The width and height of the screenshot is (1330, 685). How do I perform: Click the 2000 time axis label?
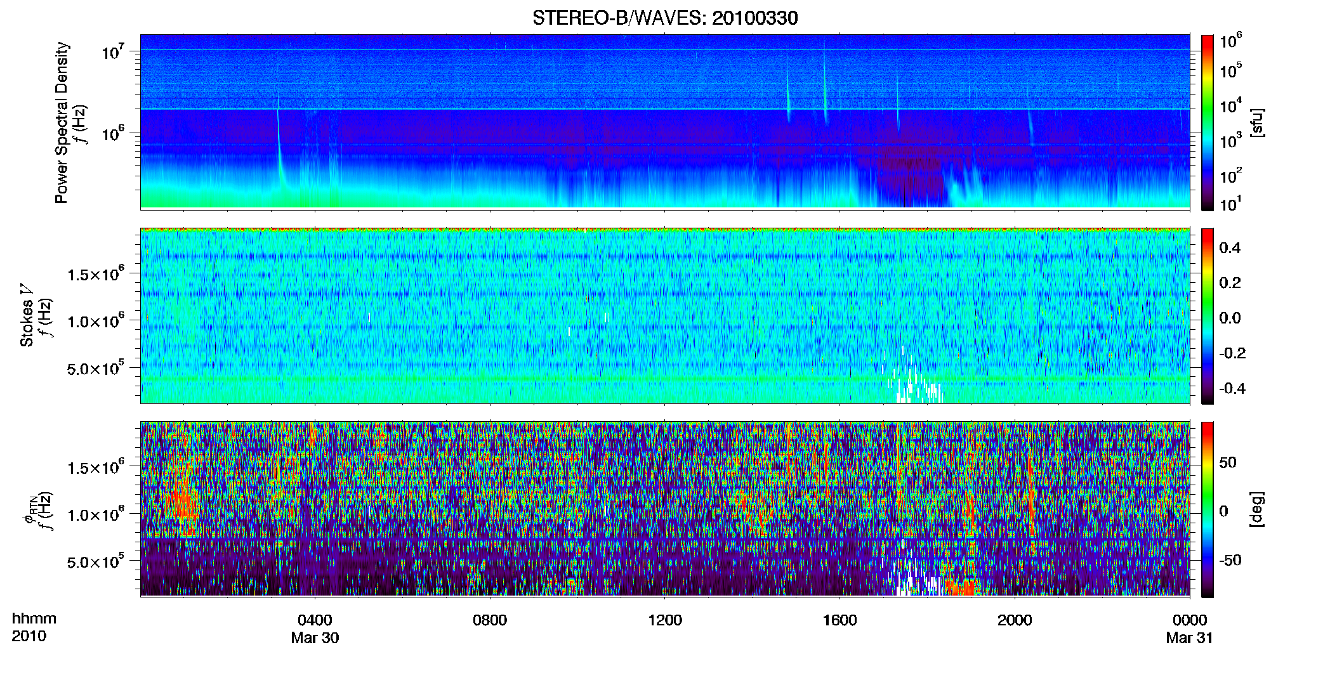1015,620
